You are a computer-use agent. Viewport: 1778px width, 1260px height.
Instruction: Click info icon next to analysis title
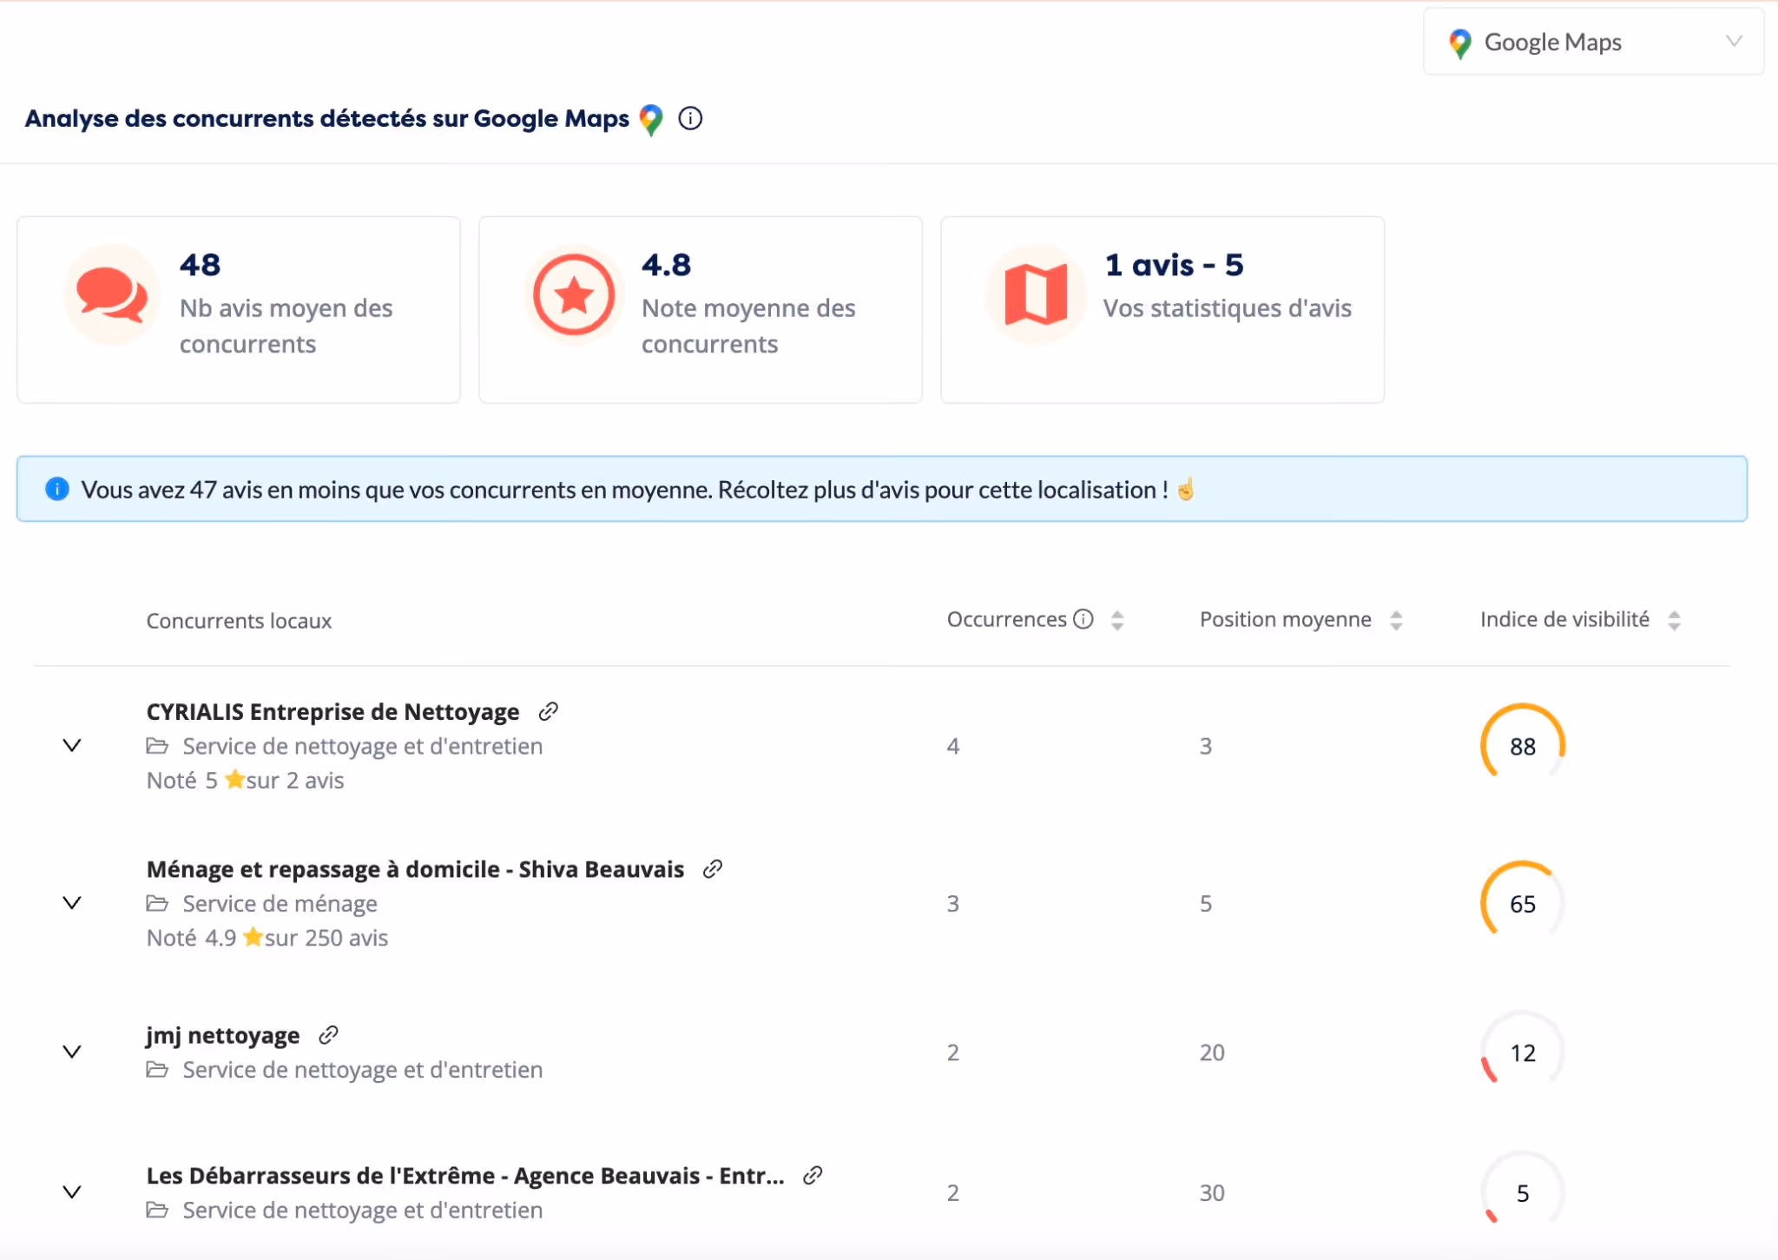point(690,118)
